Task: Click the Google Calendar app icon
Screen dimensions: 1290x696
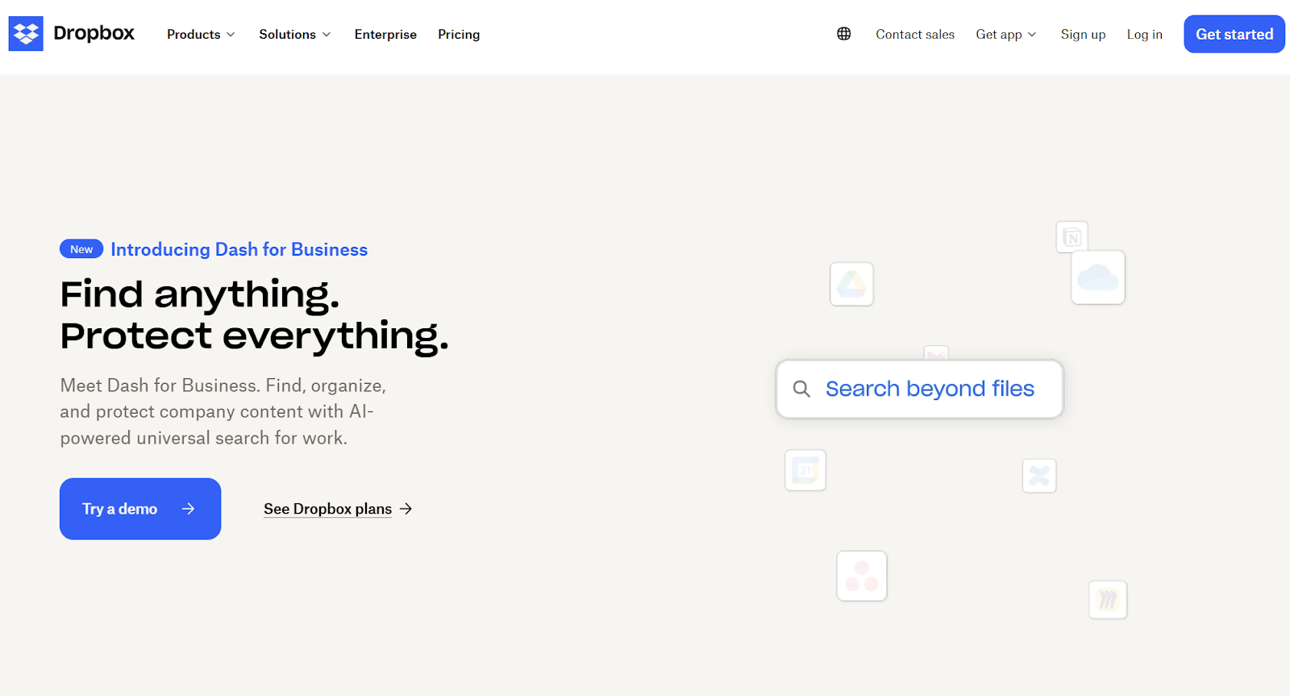Action: (805, 470)
